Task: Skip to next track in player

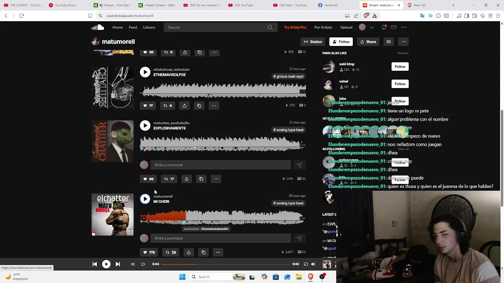Action: coord(118,264)
